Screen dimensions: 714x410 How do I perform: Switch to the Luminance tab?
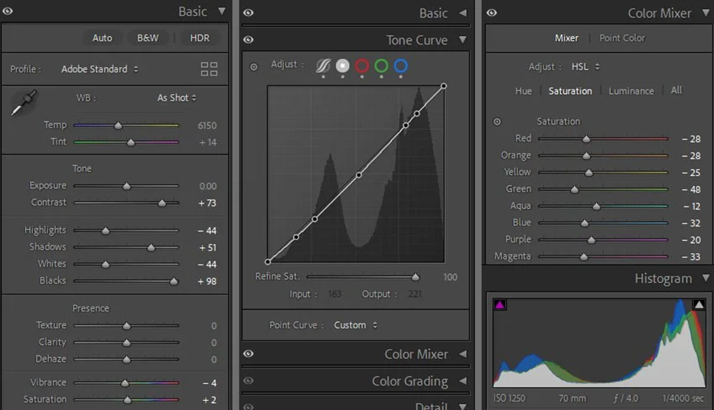click(631, 91)
